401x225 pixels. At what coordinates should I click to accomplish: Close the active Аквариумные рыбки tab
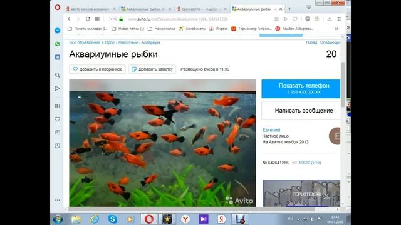coord(281,9)
